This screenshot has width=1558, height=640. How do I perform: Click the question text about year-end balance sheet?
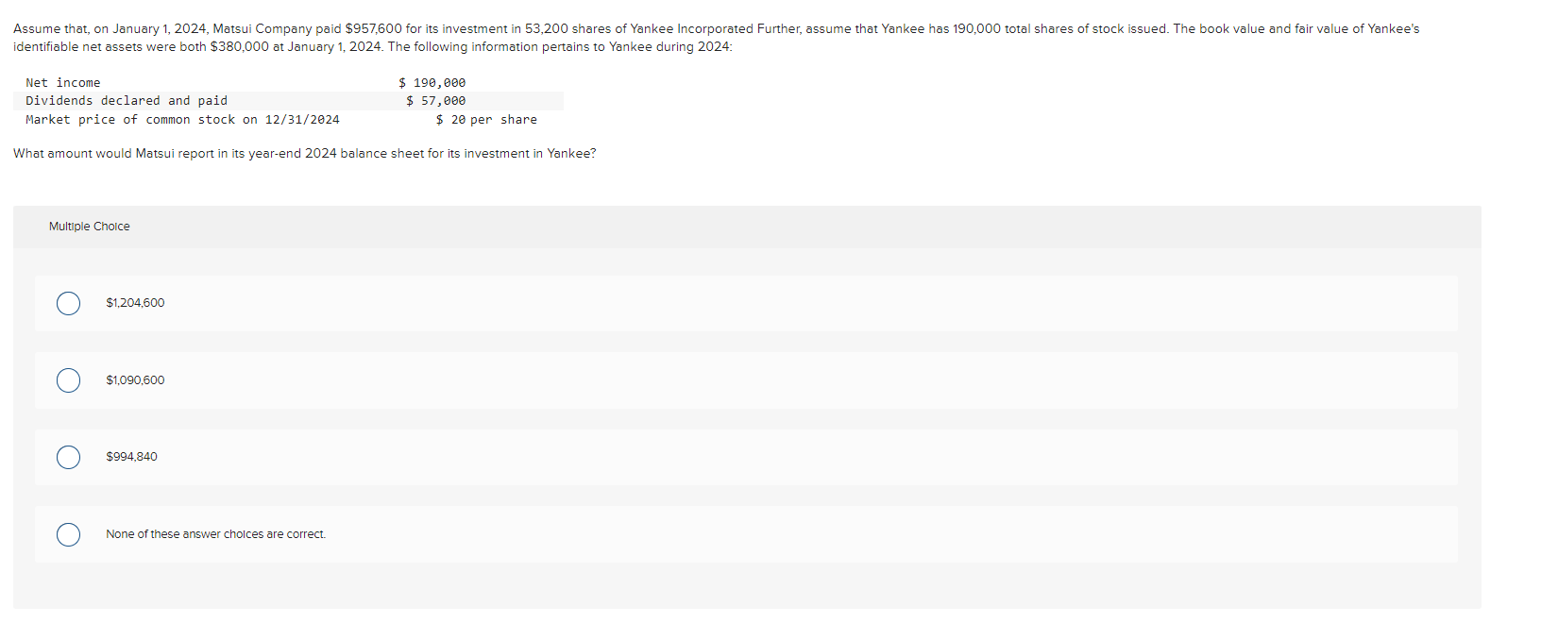(x=305, y=153)
